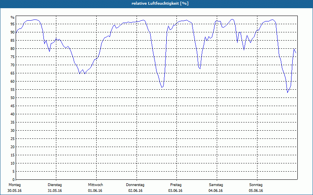313x195 pixels.
Task: Select the date 03.06.16
Action: (x=175, y=191)
